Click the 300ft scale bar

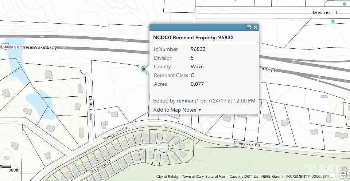(10, 168)
